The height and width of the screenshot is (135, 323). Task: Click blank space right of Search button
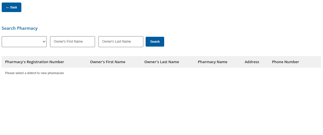pos(225,42)
